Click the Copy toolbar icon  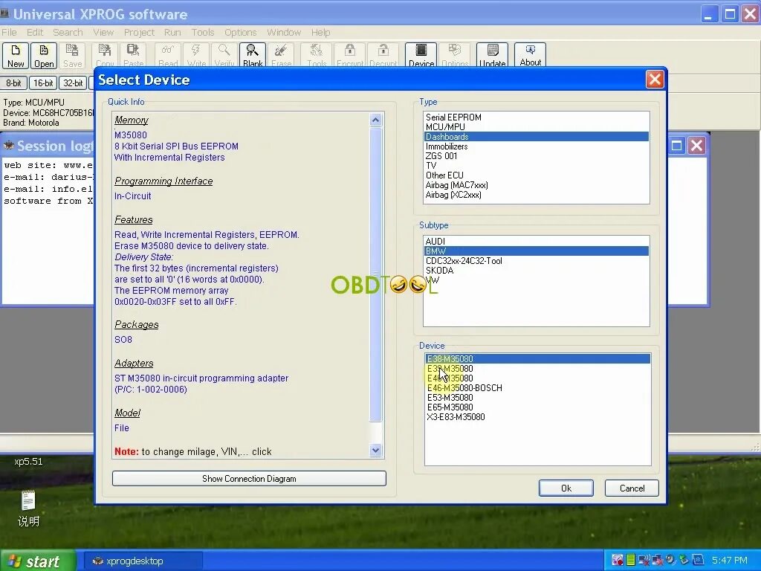pos(105,55)
